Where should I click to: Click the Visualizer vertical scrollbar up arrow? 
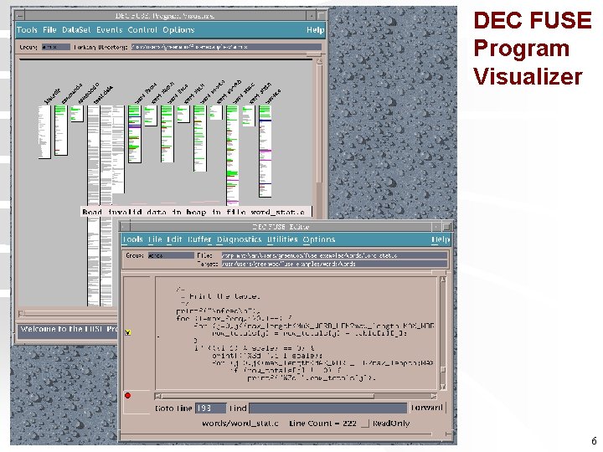(319, 61)
